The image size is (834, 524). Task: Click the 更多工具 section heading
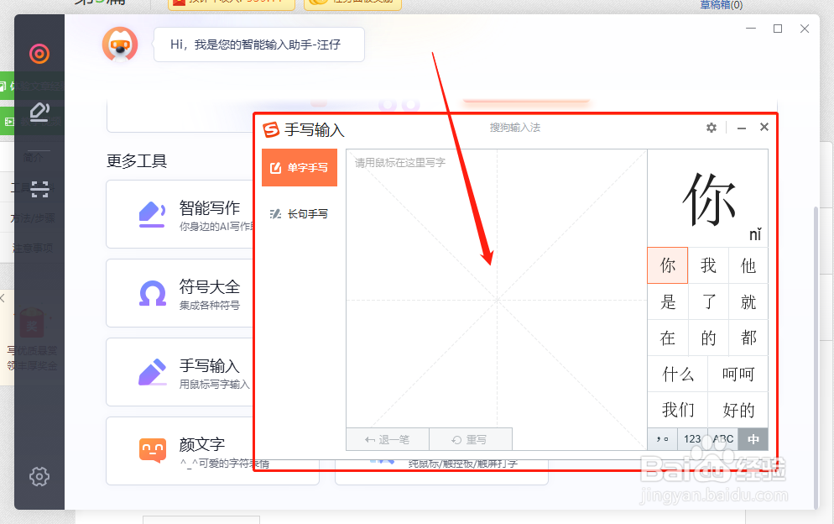tap(137, 160)
